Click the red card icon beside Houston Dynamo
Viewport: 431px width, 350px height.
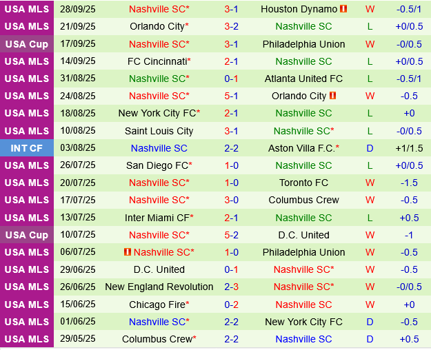click(344, 10)
